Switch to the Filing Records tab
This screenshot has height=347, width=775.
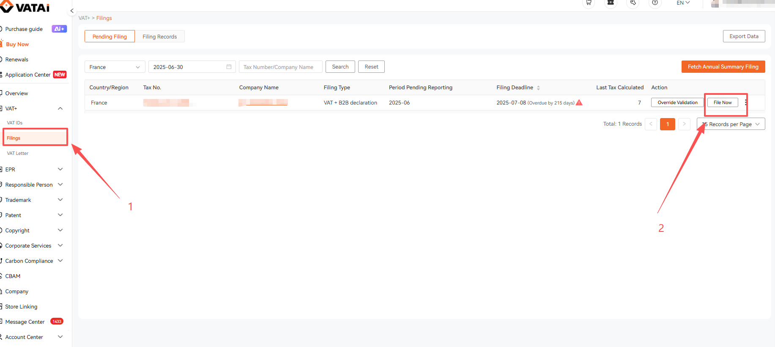click(x=160, y=36)
